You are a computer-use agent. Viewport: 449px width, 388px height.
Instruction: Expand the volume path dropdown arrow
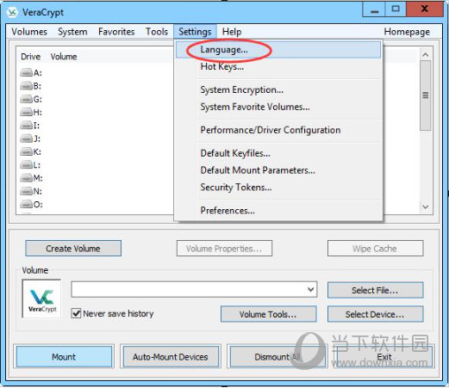coord(310,289)
